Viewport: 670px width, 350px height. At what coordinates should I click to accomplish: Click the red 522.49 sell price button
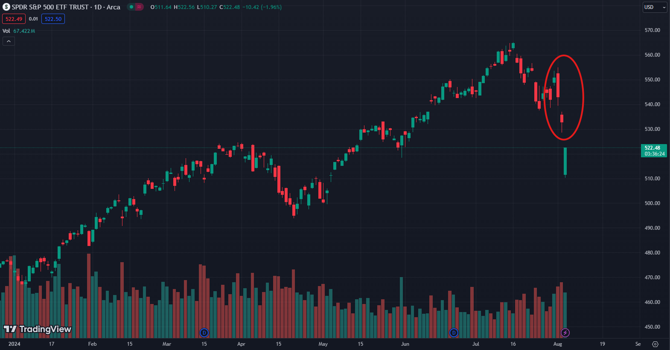[x=14, y=19]
